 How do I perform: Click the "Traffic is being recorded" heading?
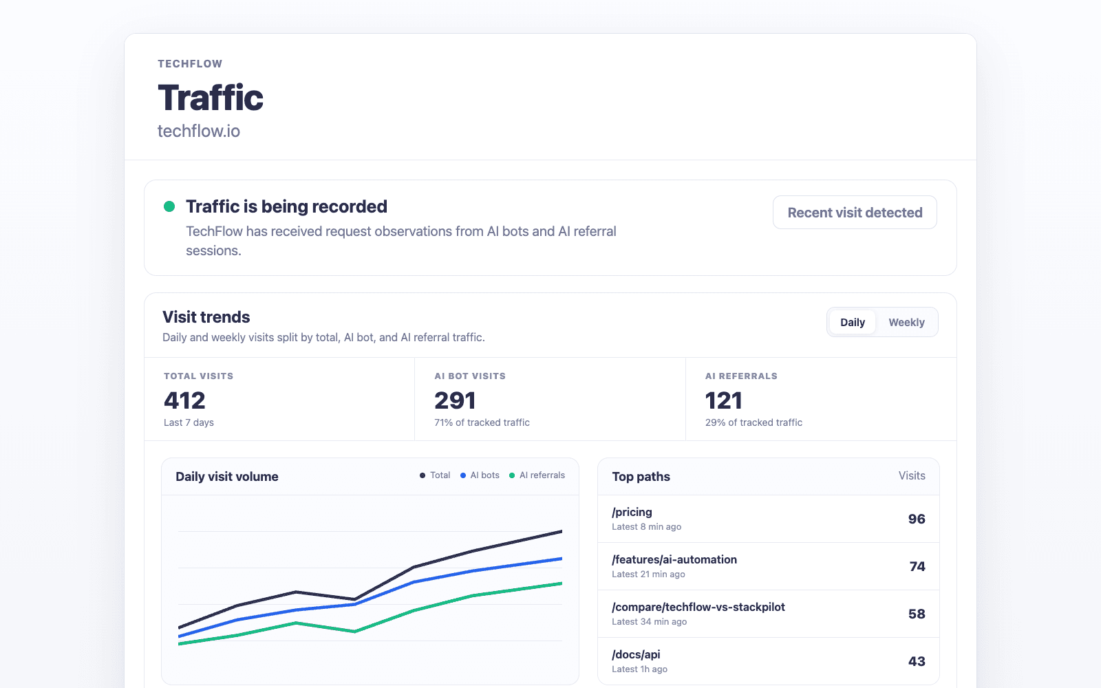[286, 206]
